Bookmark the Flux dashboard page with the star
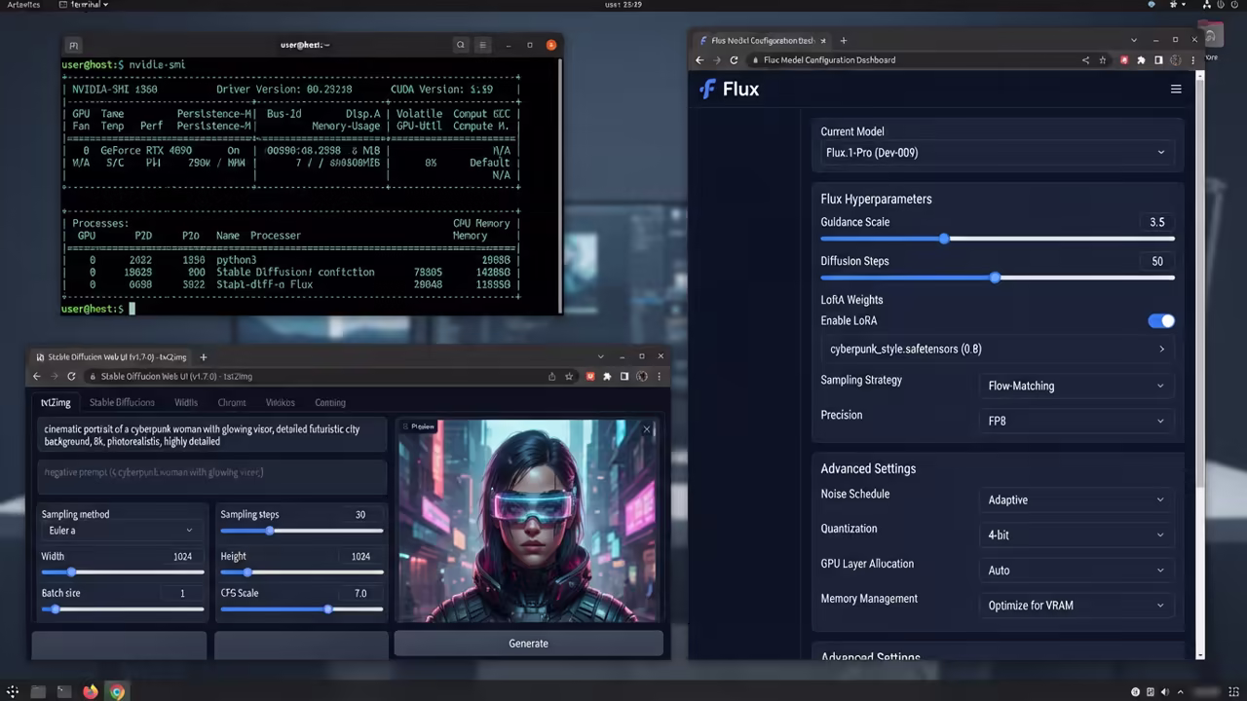Viewport: 1247px width, 701px height. click(x=1103, y=59)
